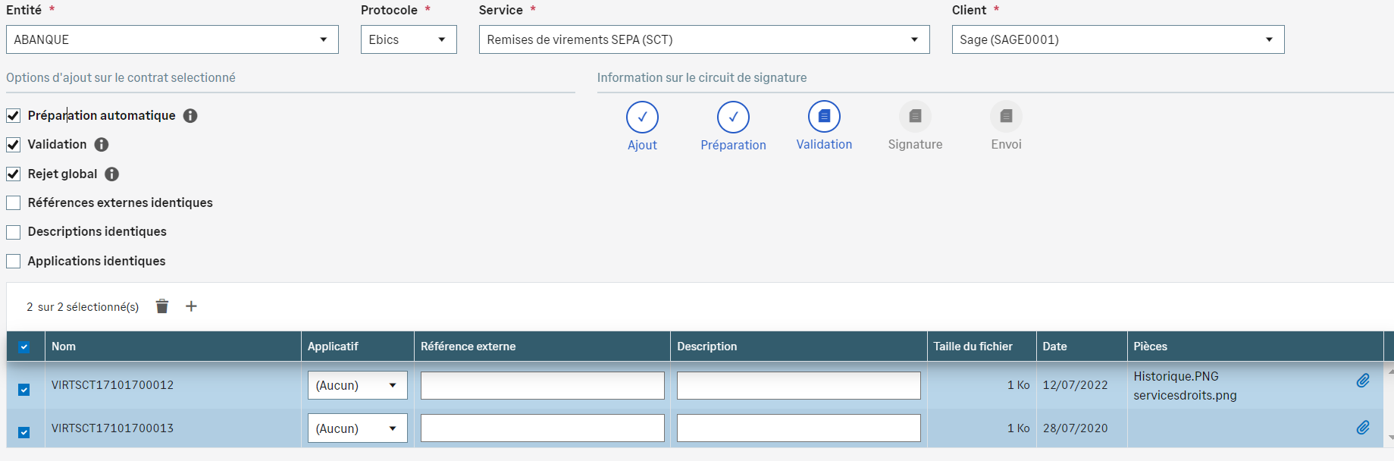Click info icon beside Rejet global
Image resolution: width=1394 pixels, height=461 pixels.
[x=111, y=174]
